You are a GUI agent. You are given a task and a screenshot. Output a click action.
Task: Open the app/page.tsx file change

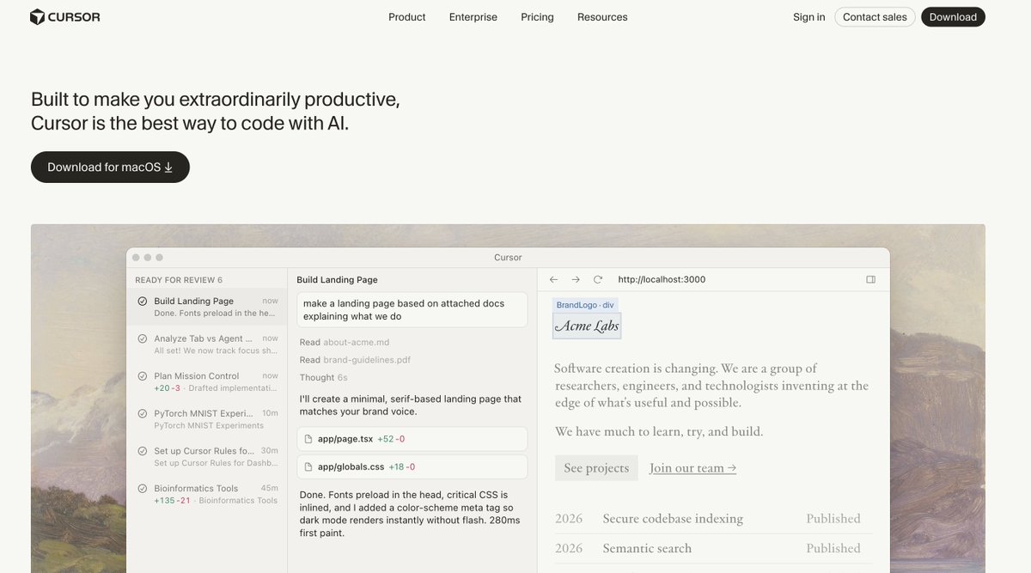[412, 439]
